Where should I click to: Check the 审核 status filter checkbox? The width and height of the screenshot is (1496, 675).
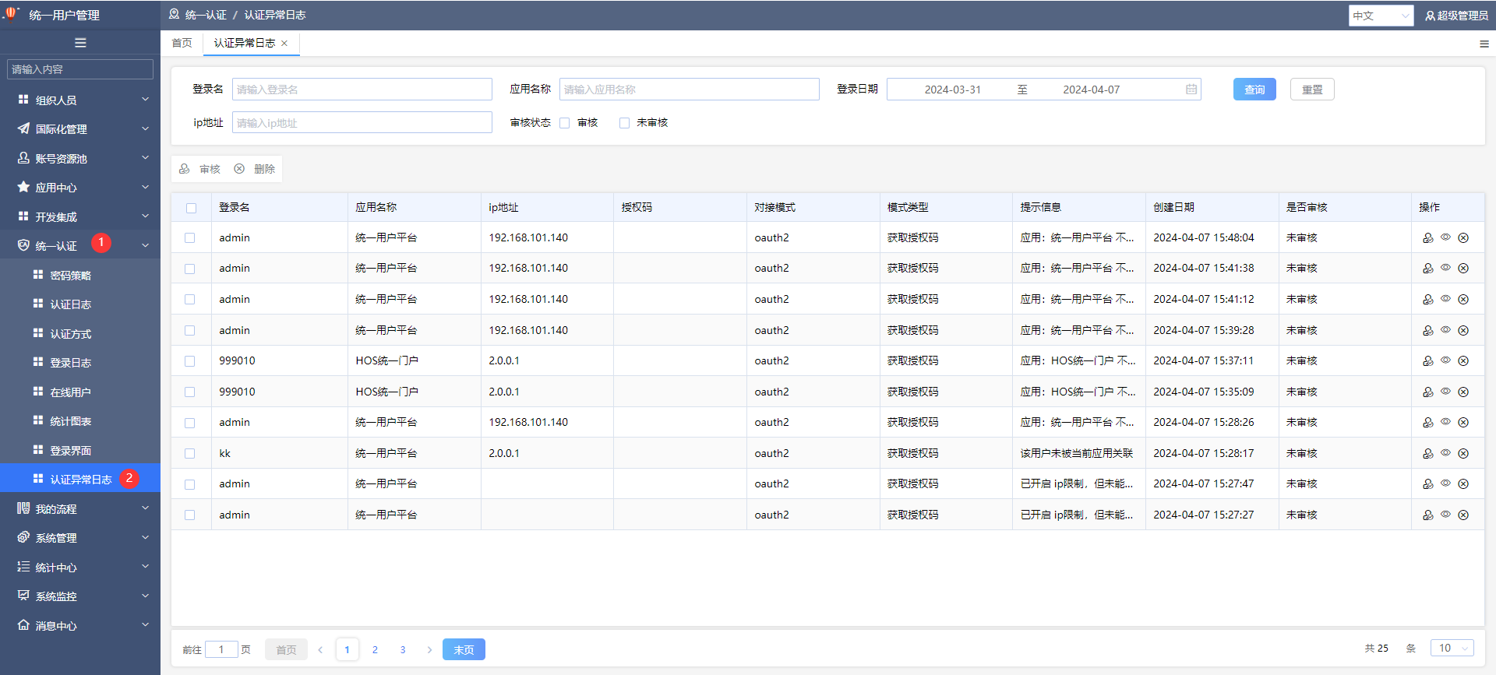click(x=565, y=123)
